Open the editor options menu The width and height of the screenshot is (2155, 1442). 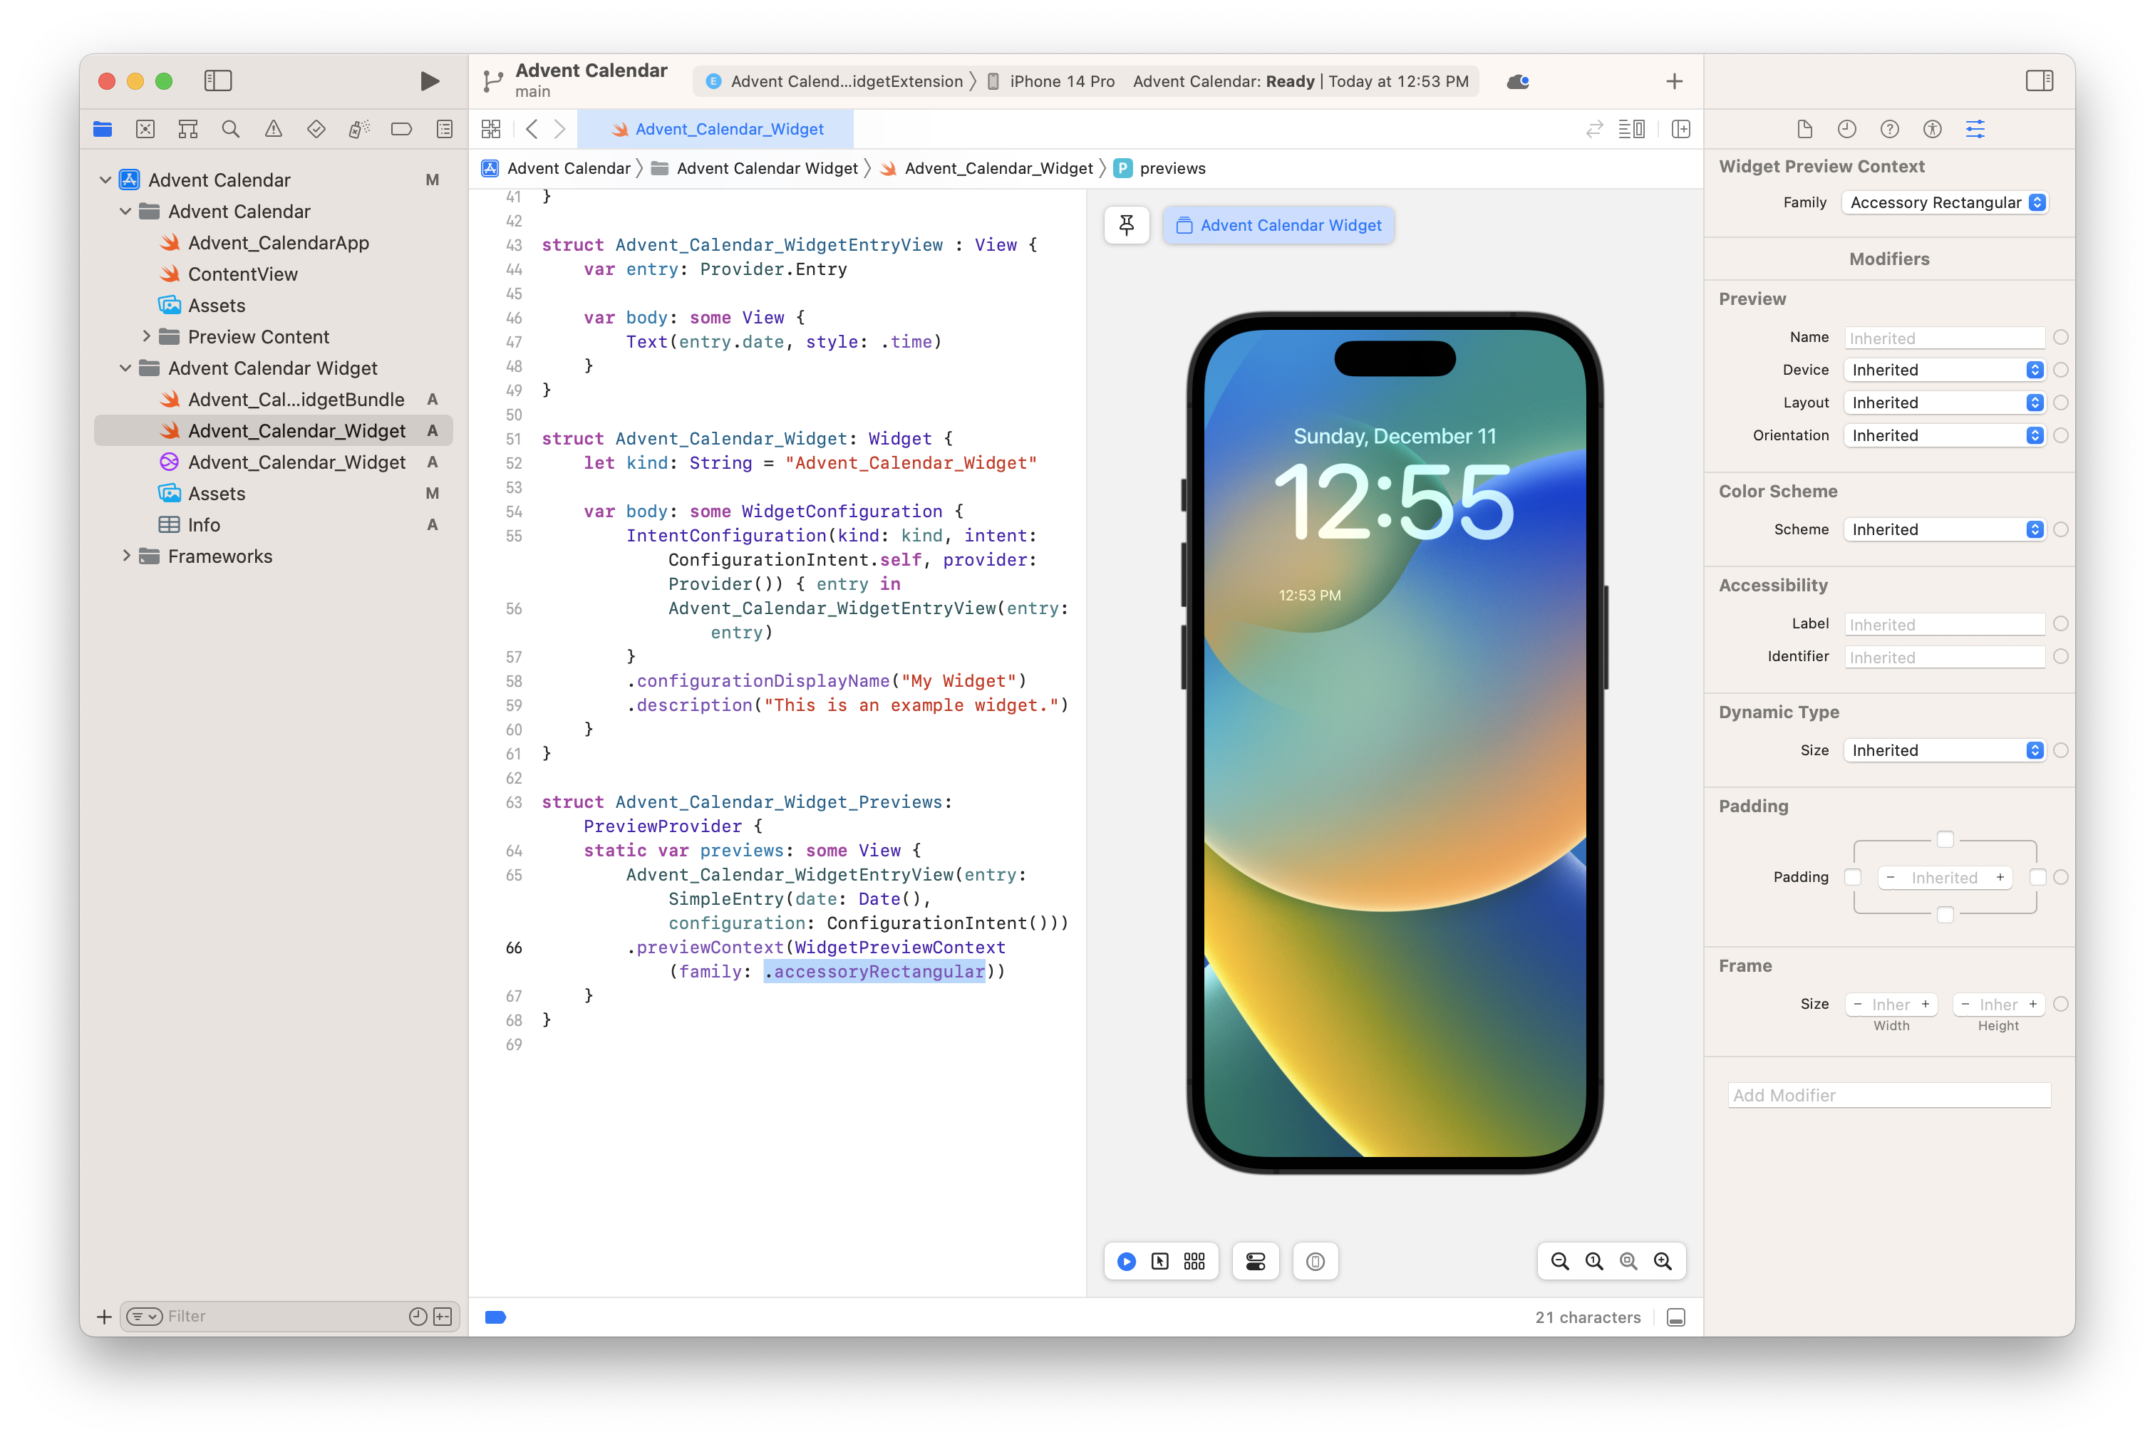(1632, 129)
